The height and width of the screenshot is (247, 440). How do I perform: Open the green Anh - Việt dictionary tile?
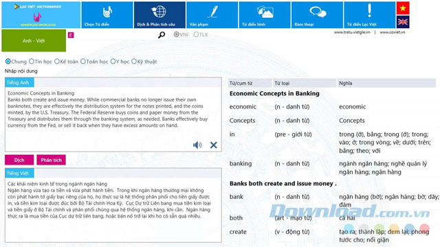(34, 40)
